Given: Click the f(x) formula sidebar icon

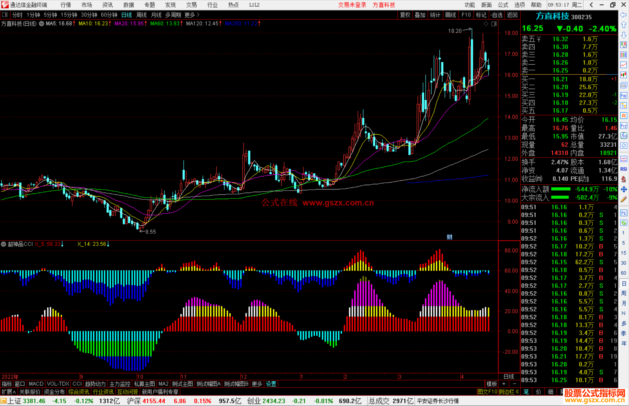Looking at the screenshot, I should click(623, 136).
